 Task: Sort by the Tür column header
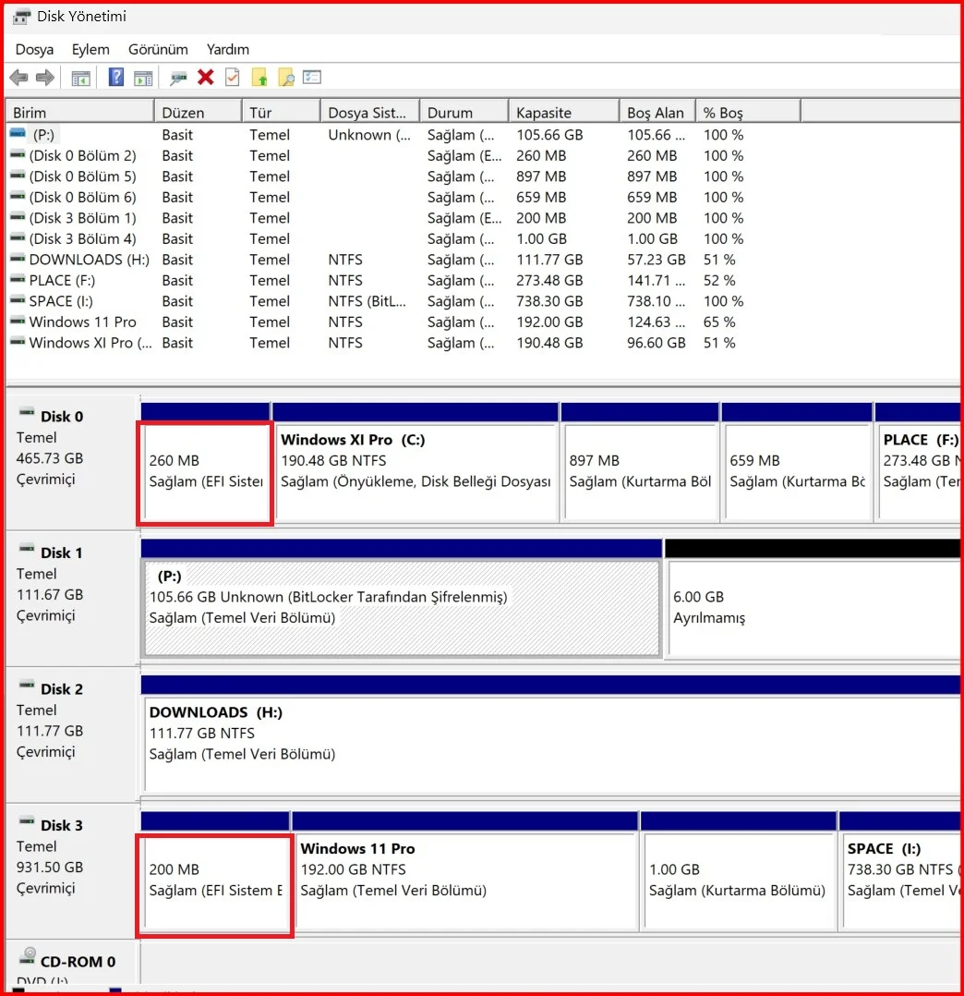[x=281, y=113]
